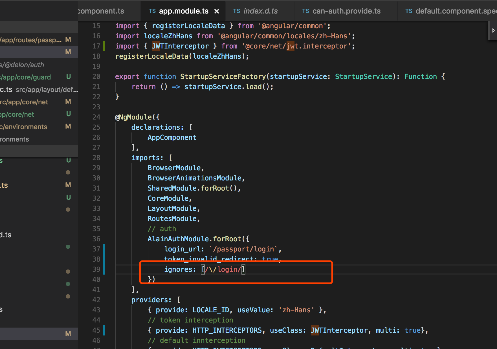Switch to the index.d.ts tab
497x349 pixels.
[260, 11]
